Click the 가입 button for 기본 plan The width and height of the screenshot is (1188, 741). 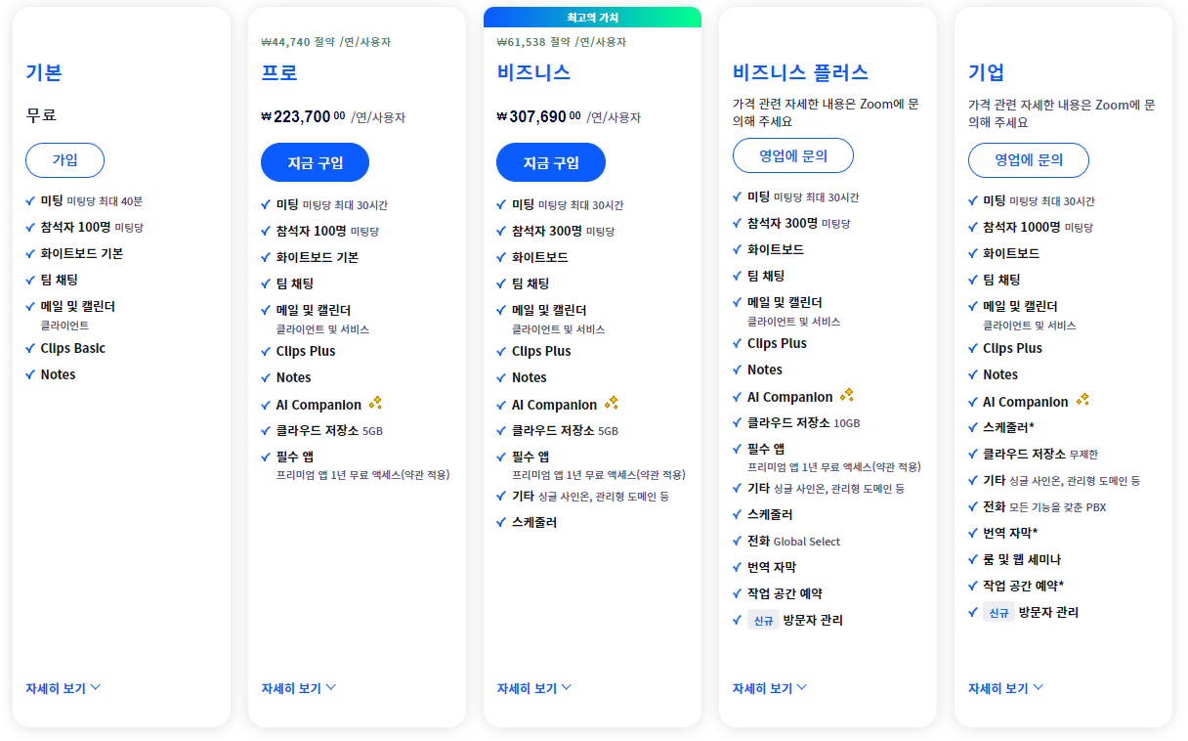tap(64, 159)
